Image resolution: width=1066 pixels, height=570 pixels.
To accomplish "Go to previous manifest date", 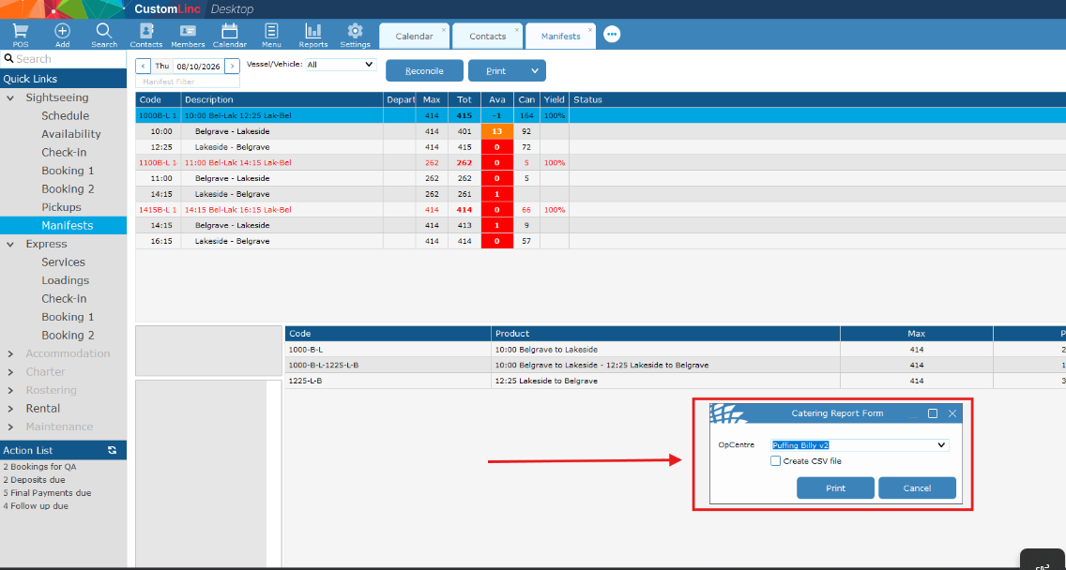I will (x=144, y=66).
